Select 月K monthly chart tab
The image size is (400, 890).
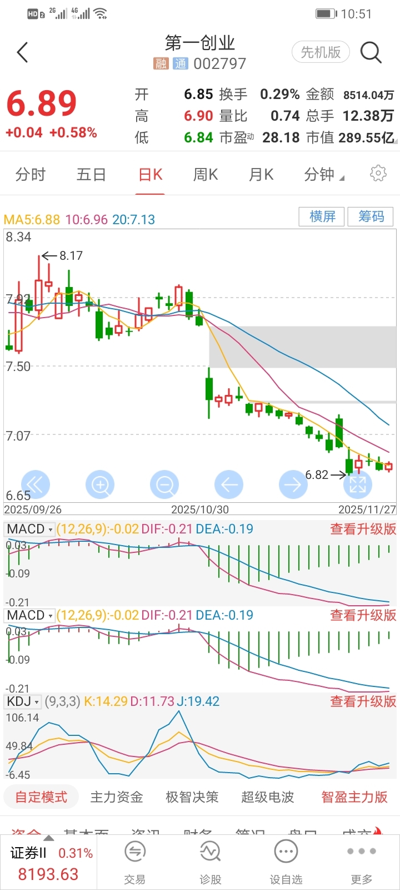coord(261,175)
